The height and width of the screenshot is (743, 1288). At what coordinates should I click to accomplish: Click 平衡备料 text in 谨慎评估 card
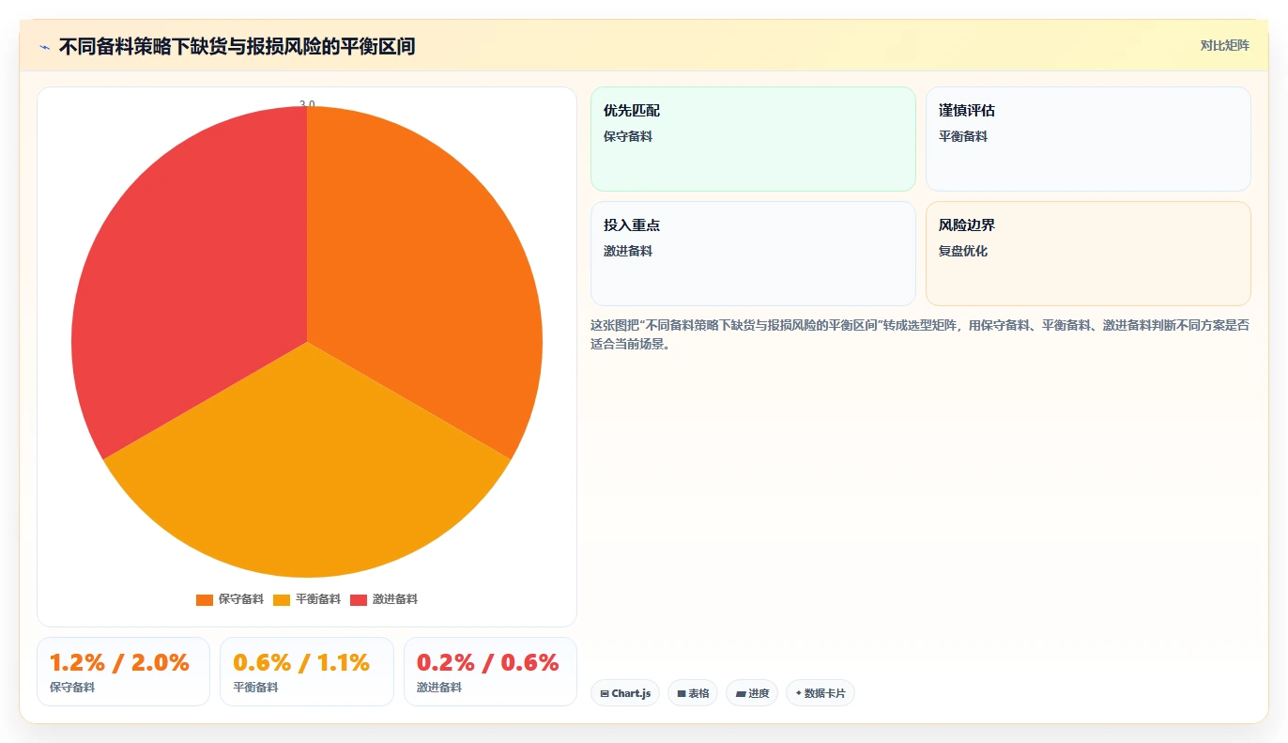click(963, 136)
